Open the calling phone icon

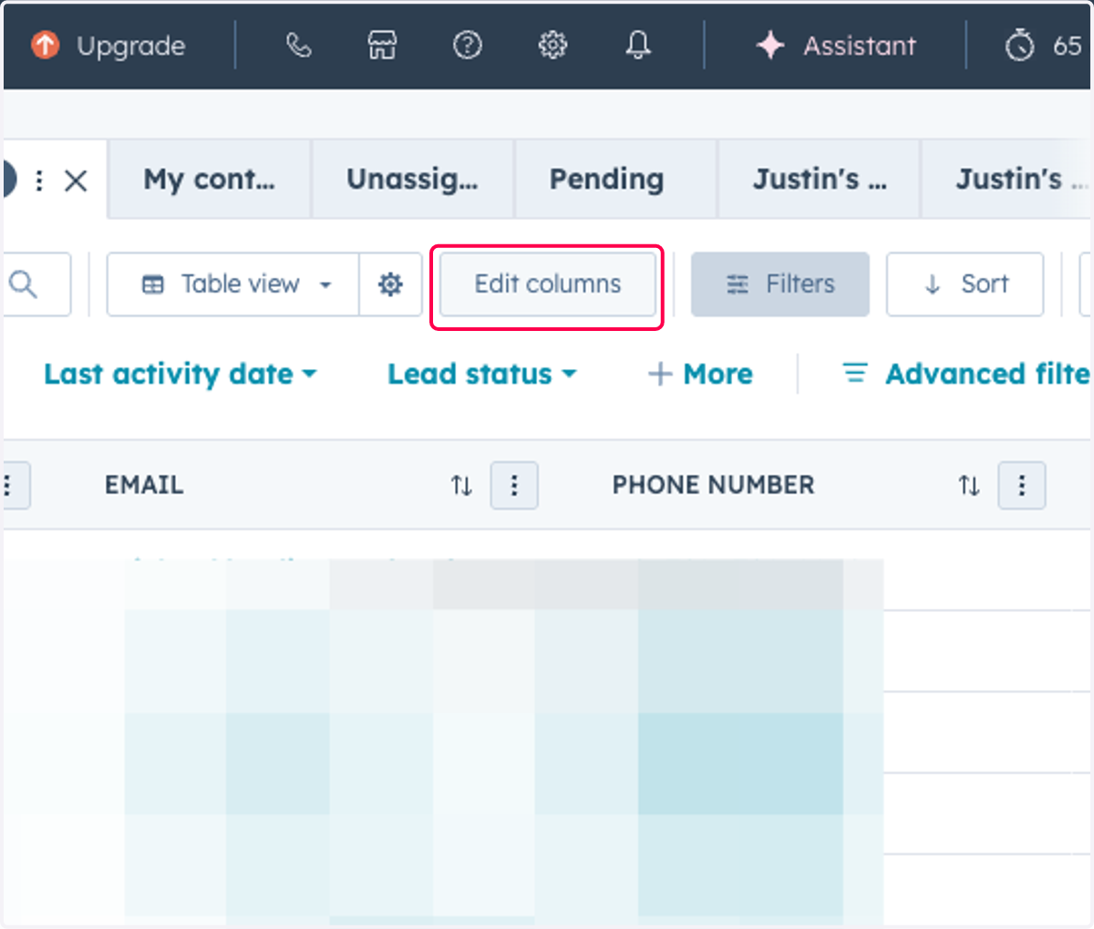tap(299, 45)
